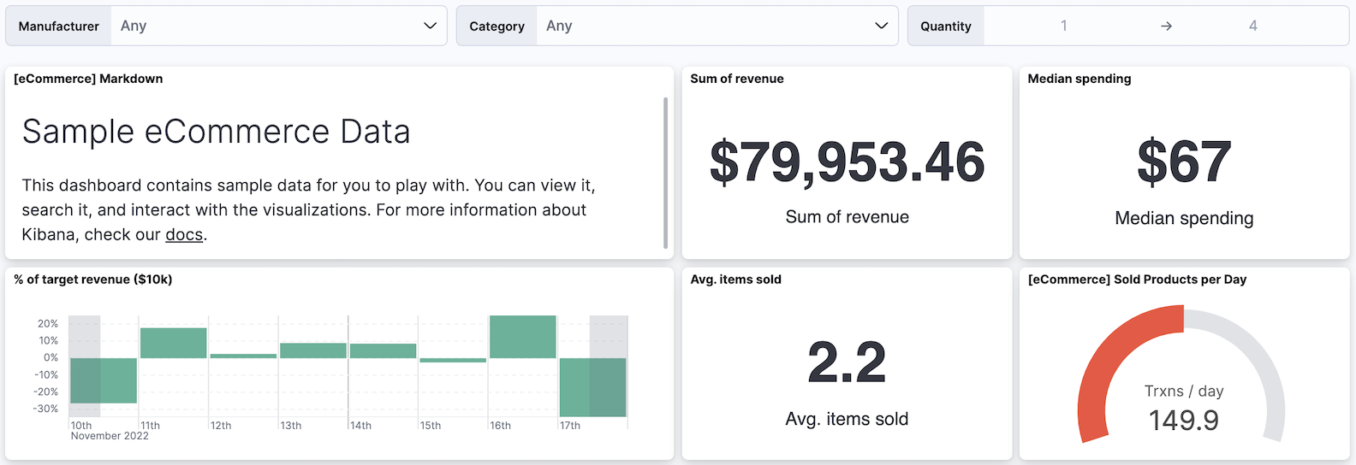Set focus on Quantity minimum value field
This screenshot has height=465, width=1356.
(x=1064, y=26)
